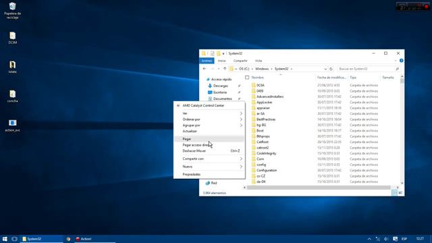Open the Inicio ribbon tab
The image size is (432, 243).
tap(221, 61)
